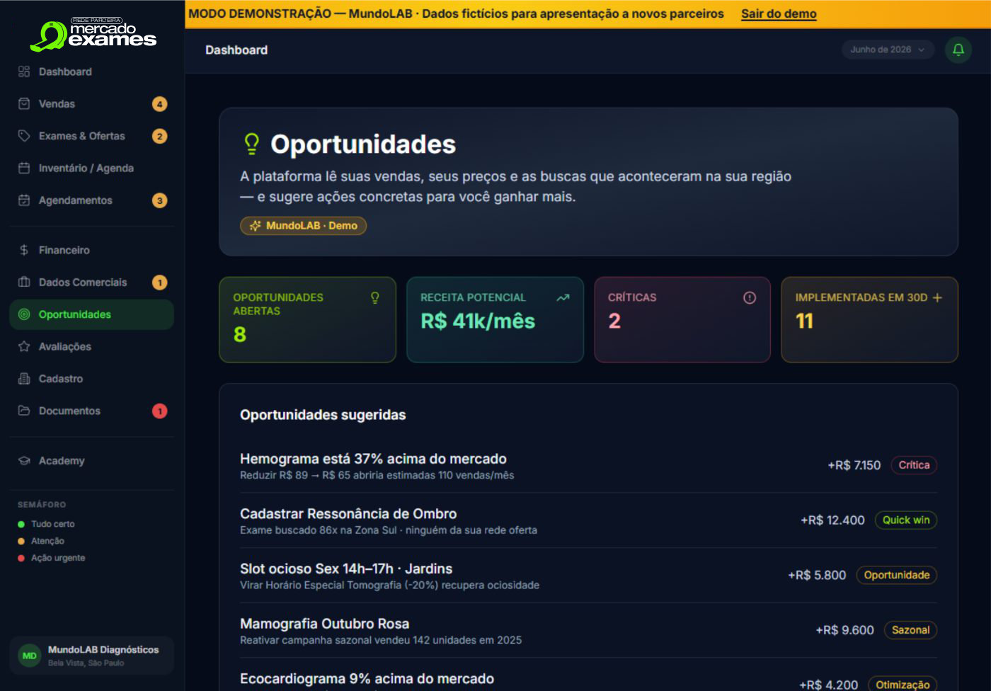This screenshot has height=691, width=991.
Task: Open the Junho de 2026 period dropdown
Action: coord(888,50)
